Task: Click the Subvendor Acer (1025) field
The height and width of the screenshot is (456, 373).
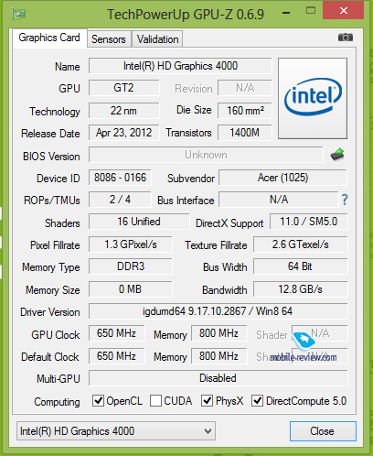Action: click(x=282, y=178)
